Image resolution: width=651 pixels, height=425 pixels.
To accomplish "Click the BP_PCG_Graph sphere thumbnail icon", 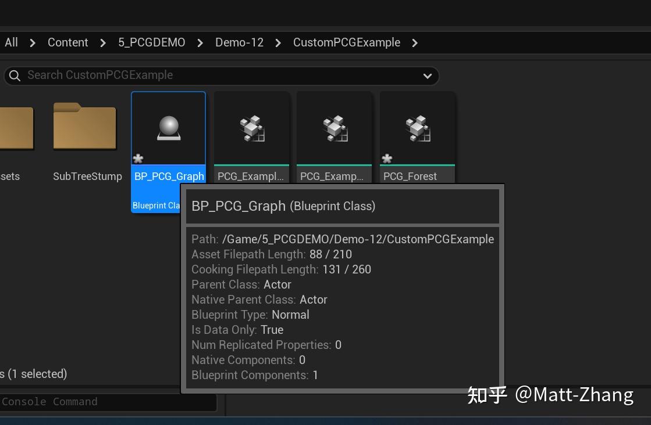I will pos(168,128).
